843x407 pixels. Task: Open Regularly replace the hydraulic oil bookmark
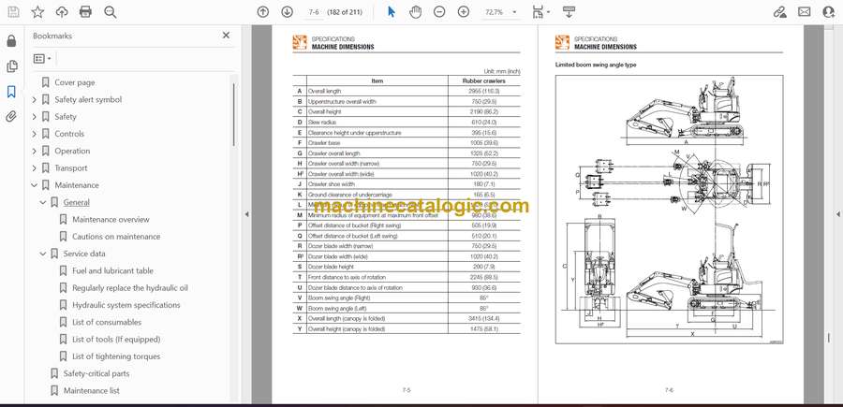tap(130, 288)
